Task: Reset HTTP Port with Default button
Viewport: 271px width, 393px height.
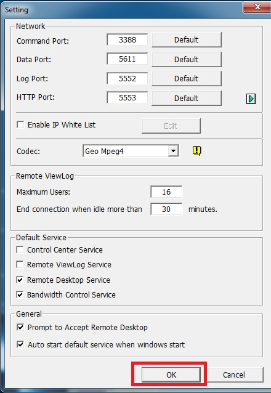Action: (x=186, y=98)
